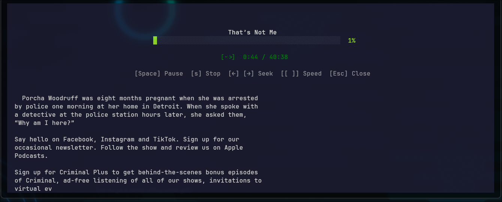This screenshot has height=202, width=502.
Task: Seek forward using the [→] key hint
Action: coord(249,74)
